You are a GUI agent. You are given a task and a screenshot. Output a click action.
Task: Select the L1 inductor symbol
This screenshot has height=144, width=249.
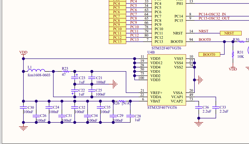[36, 70]
